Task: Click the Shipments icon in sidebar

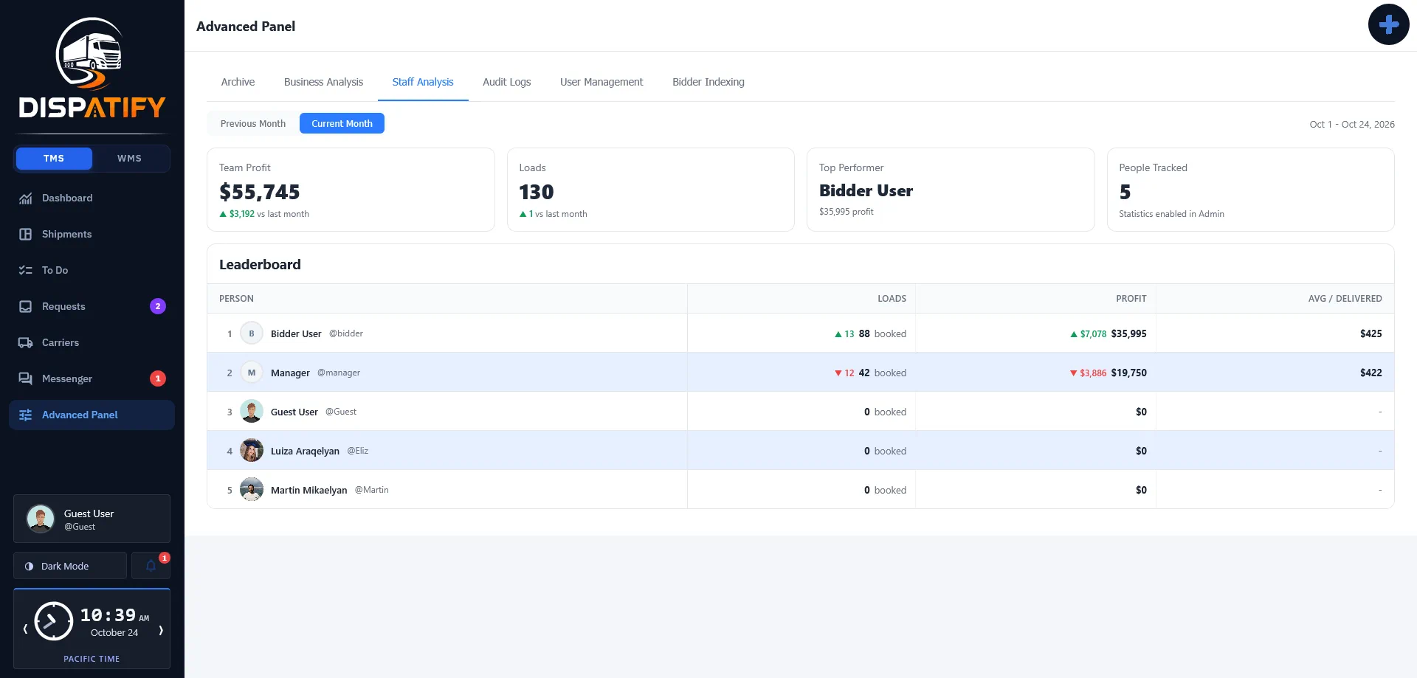Action: point(26,234)
